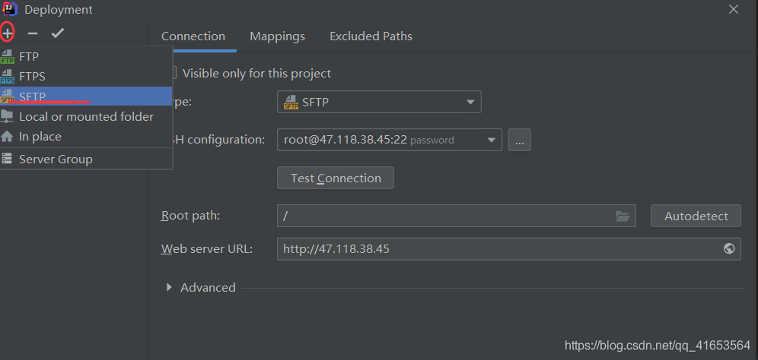The height and width of the screenshot is (360, 758).
Task: Open the Excluded Paths tab
Action: (371, 36)
